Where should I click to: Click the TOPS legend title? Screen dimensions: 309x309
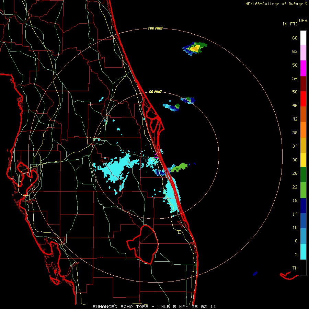click(x=302, y=20)
